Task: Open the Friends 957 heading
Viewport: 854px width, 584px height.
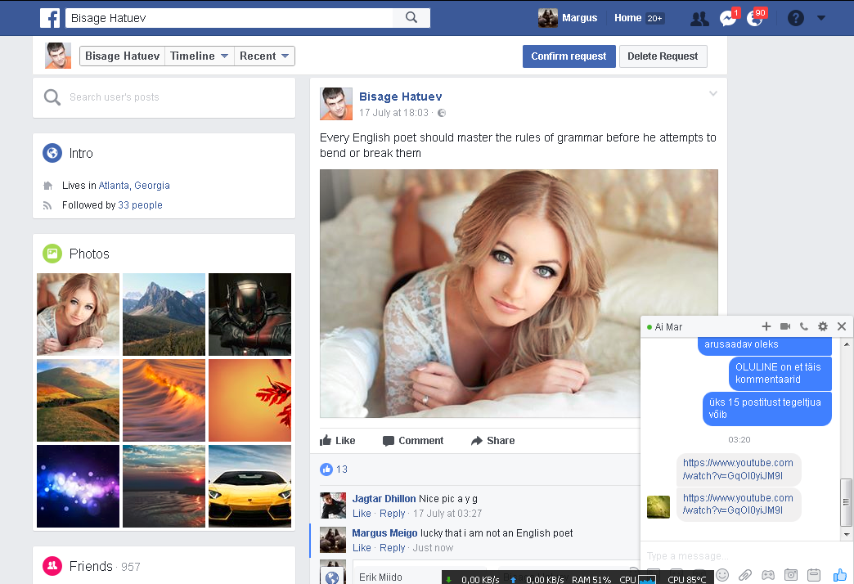Action: coord(105,567)
